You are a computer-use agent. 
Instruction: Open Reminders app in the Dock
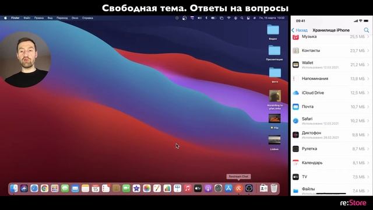[106, 188]
